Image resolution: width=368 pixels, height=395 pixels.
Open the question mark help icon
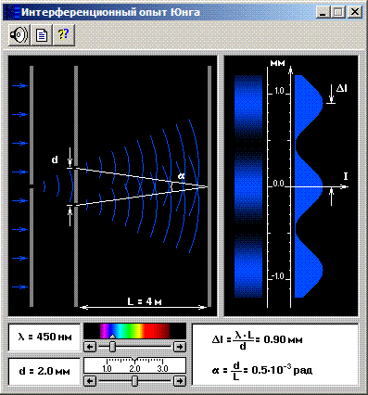pyautogui.click(x=64, y=35)
